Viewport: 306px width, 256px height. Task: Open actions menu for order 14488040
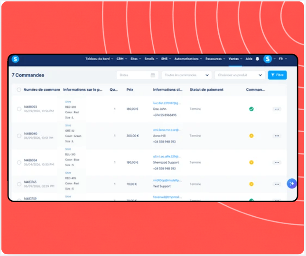[x=277, y=136]
